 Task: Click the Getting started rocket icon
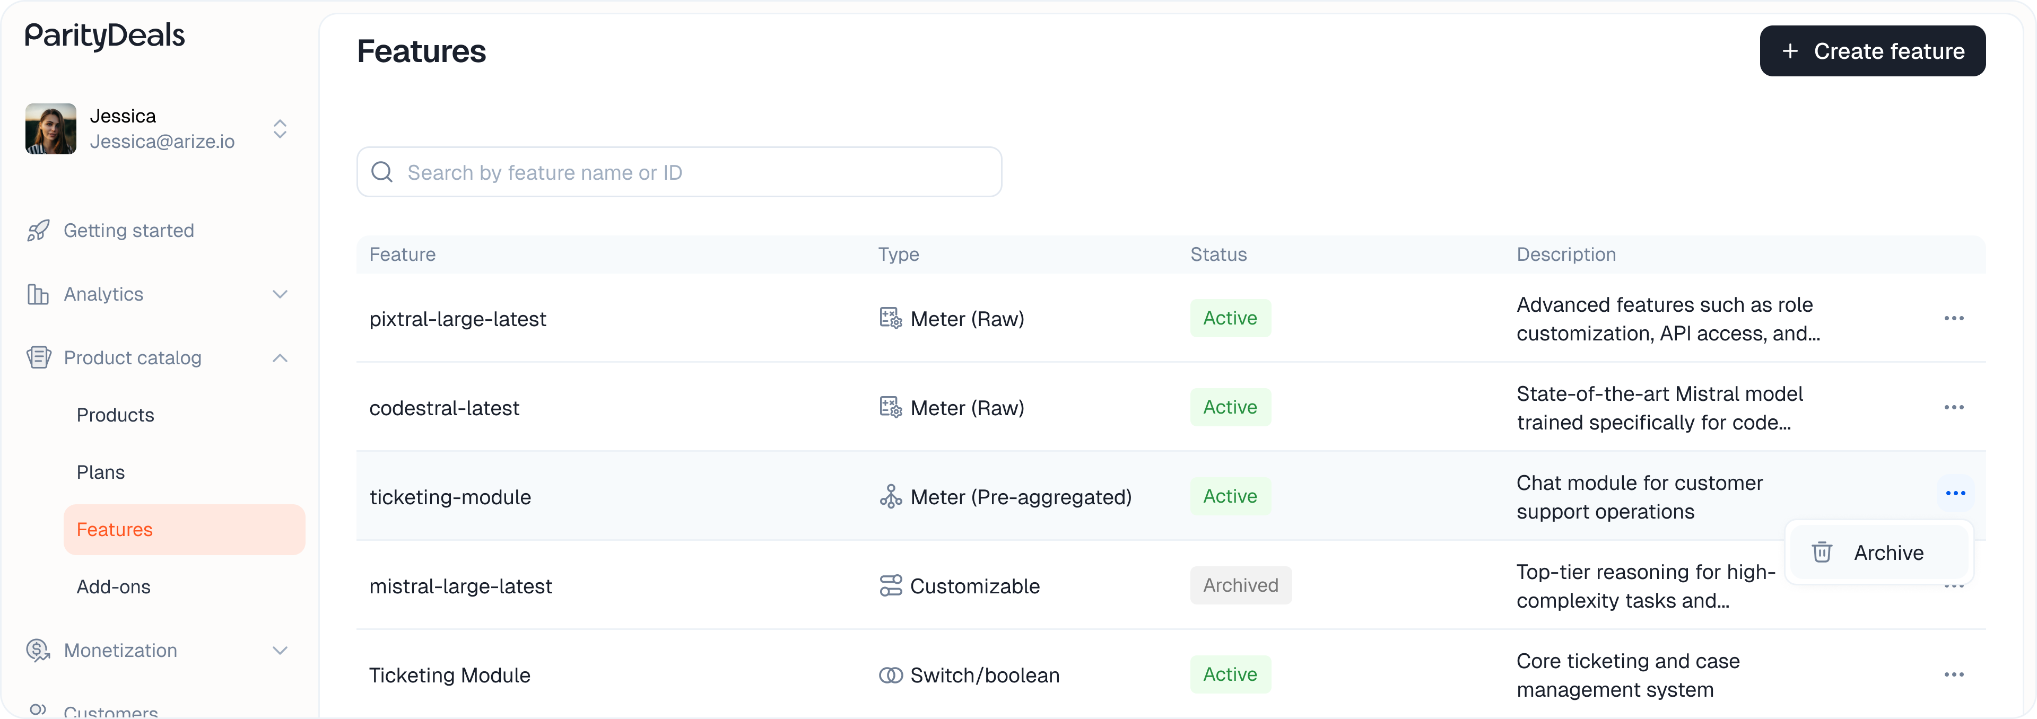[x=38, y=231]
